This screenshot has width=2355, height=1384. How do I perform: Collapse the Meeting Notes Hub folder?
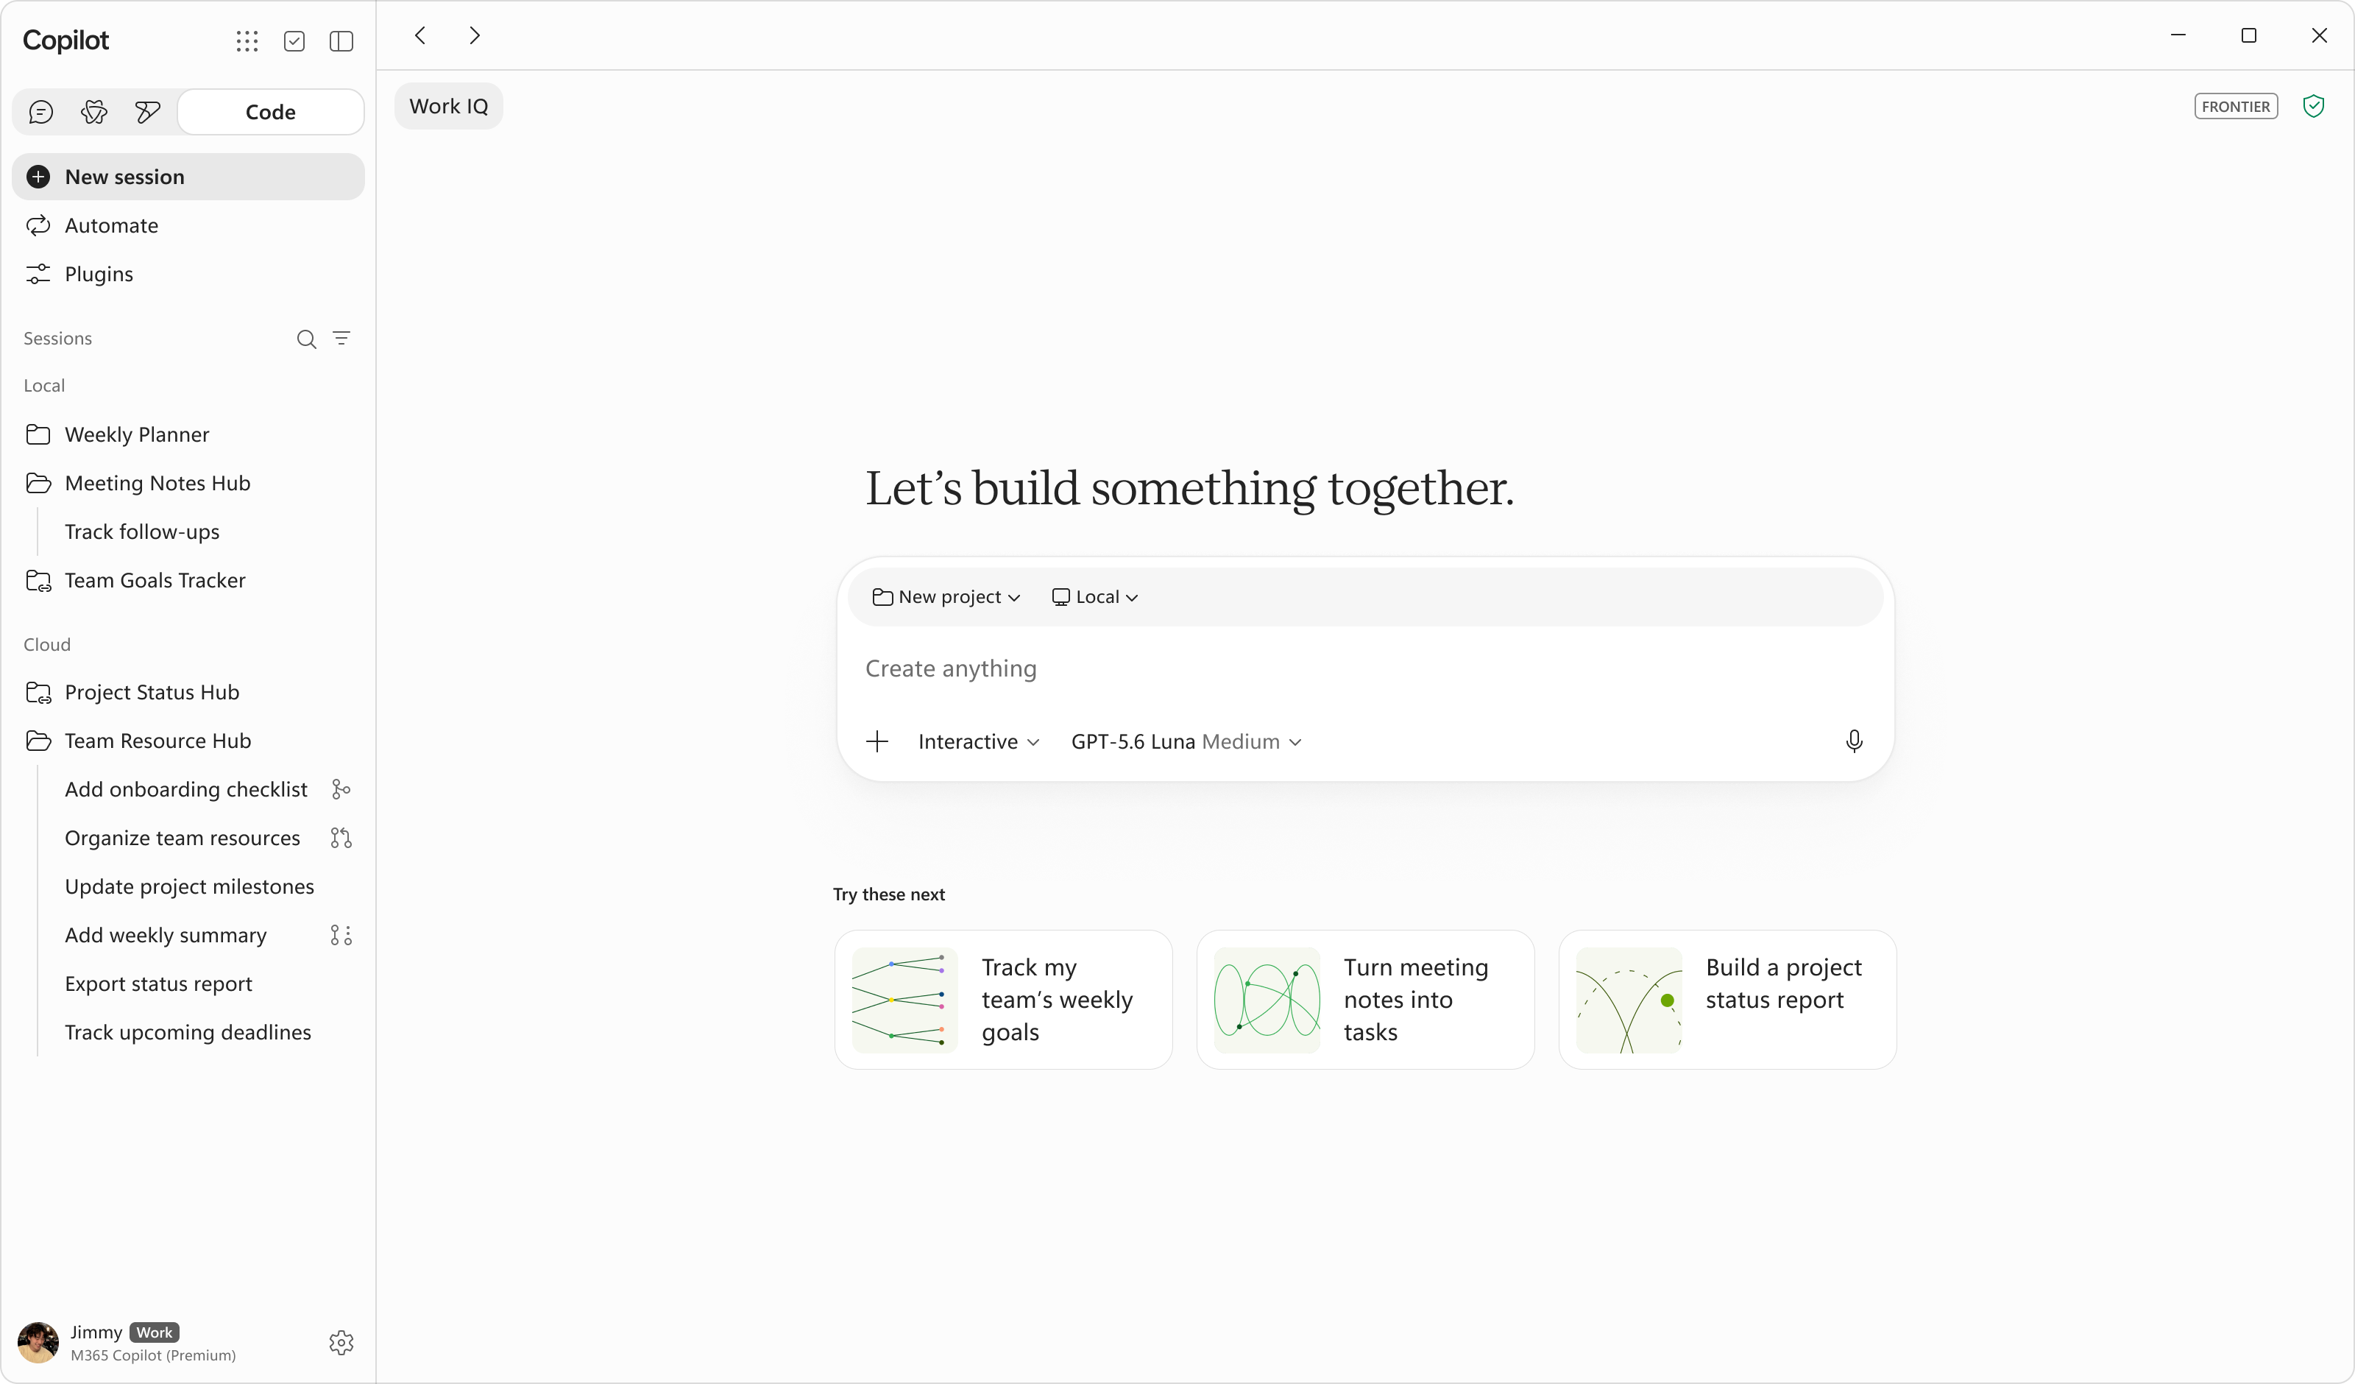coord(188,484)
